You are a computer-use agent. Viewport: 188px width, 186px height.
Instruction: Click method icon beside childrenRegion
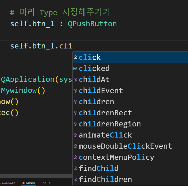tap(75, 124)
